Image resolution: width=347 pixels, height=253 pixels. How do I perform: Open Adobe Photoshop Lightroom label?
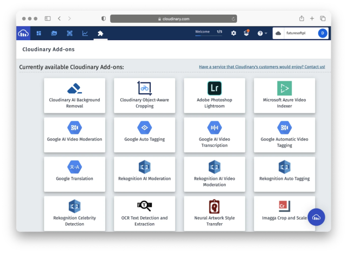tap(215, 103)
